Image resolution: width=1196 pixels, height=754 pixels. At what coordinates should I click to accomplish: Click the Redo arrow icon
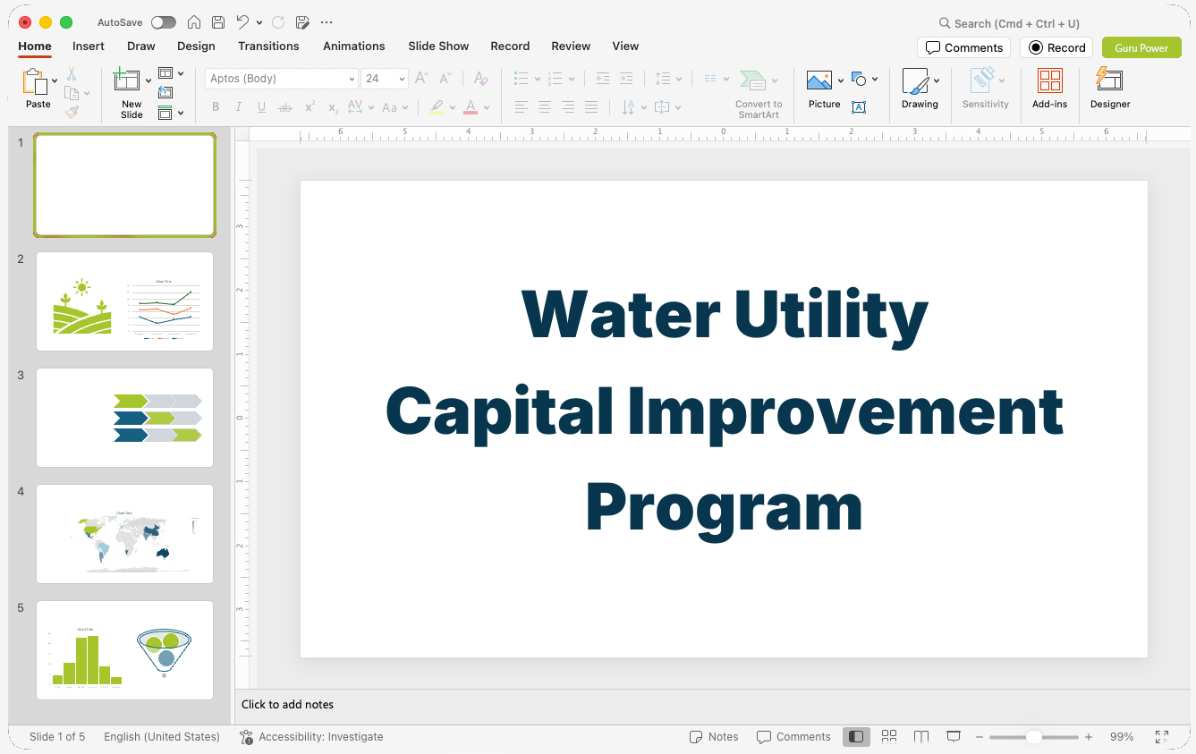277,22
